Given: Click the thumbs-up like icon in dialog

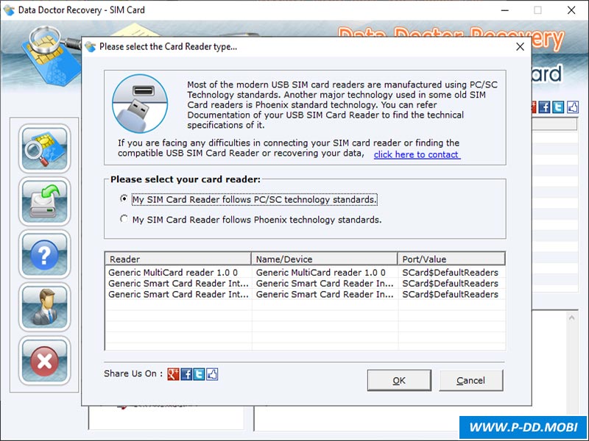Looking at the screenshot, I should pos(212,374).
